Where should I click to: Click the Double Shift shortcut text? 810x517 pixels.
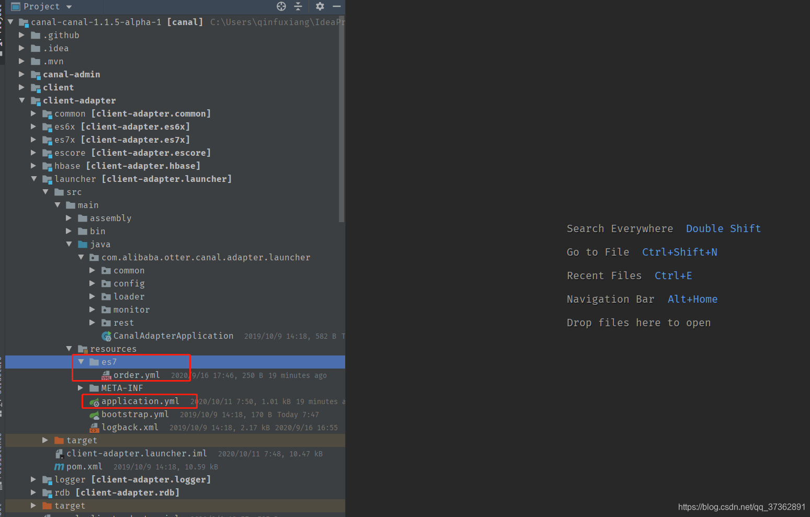[x=723, y=228]
